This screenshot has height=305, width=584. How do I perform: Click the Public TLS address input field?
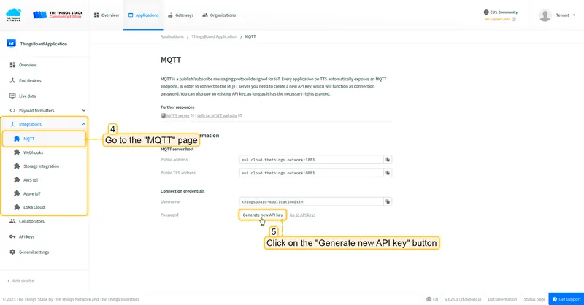point(312,173)
